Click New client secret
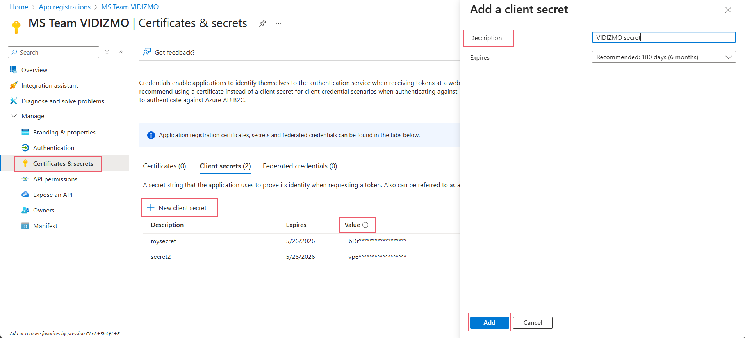 click(x=179, y=208)
